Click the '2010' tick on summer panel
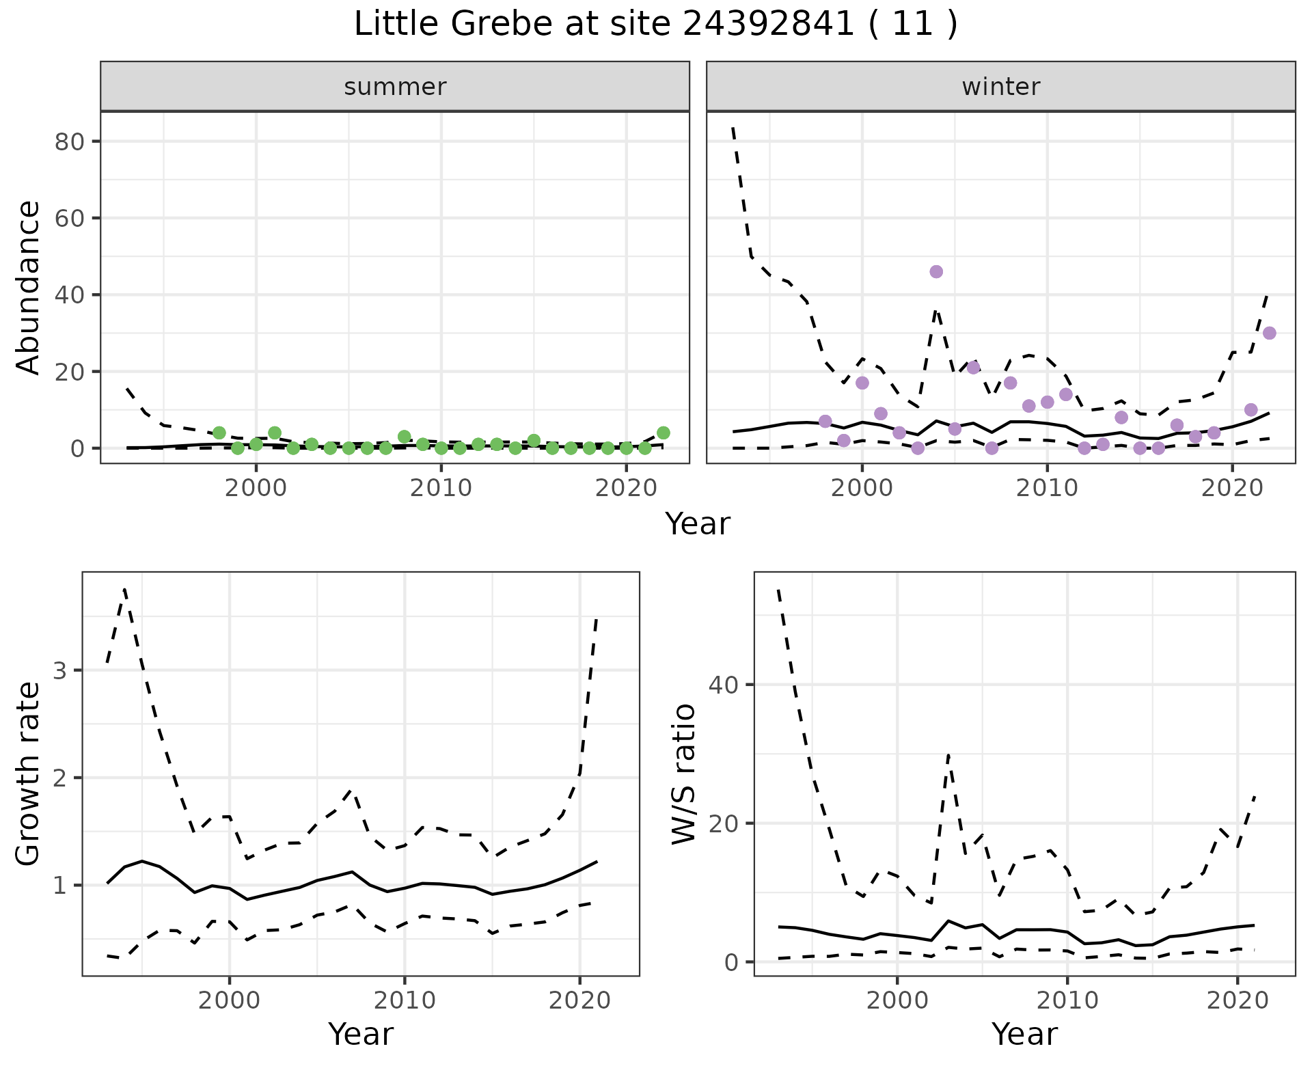 (x=441, y=489)
